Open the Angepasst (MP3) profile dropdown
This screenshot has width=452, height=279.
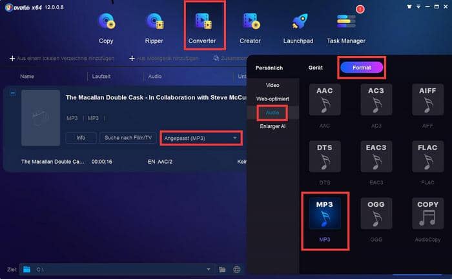pos(201,139)
